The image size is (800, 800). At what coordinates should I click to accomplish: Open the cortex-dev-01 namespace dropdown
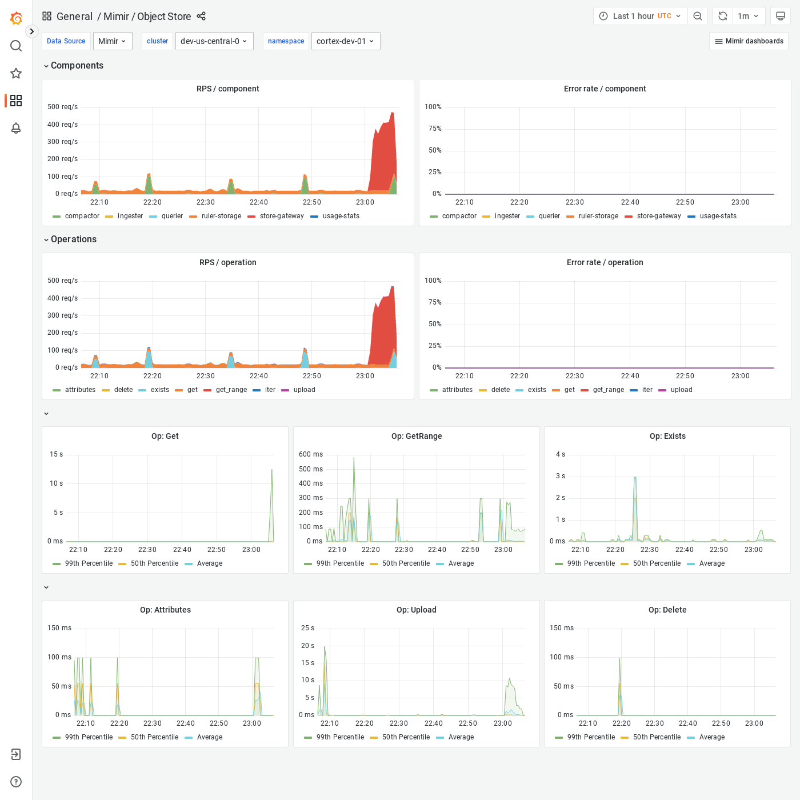click(346, 41)
